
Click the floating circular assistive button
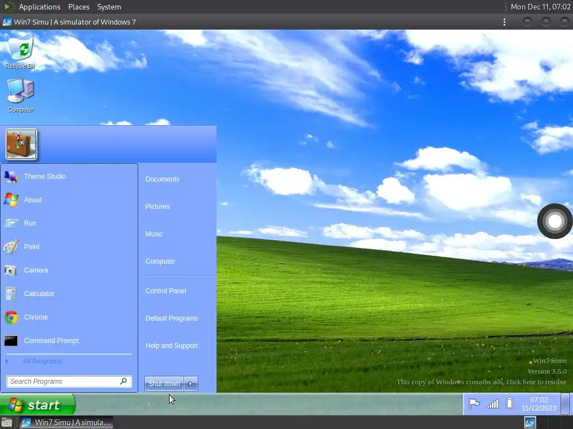(555, 221)
